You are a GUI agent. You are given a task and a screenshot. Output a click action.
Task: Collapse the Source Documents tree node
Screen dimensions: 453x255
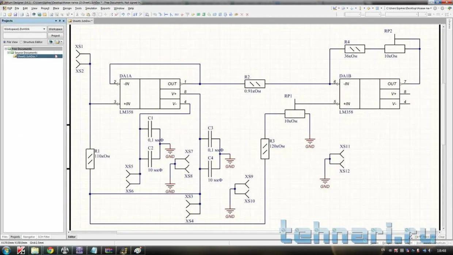pos(8,53)
